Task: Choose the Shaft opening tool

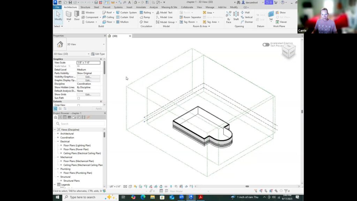Action: click(x=236, y=15)
